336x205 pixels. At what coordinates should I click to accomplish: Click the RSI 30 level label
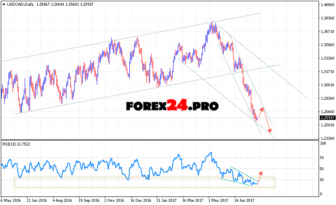pyautogui.click(x=323, y=179)
